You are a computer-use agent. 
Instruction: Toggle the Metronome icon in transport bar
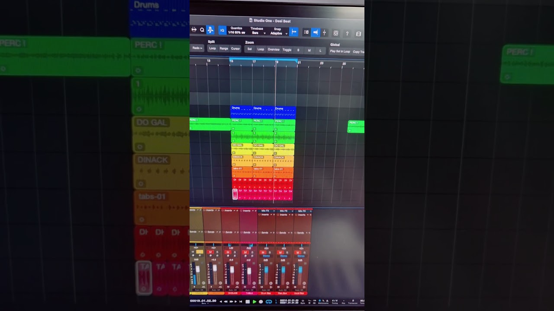[x=321, y=300]
